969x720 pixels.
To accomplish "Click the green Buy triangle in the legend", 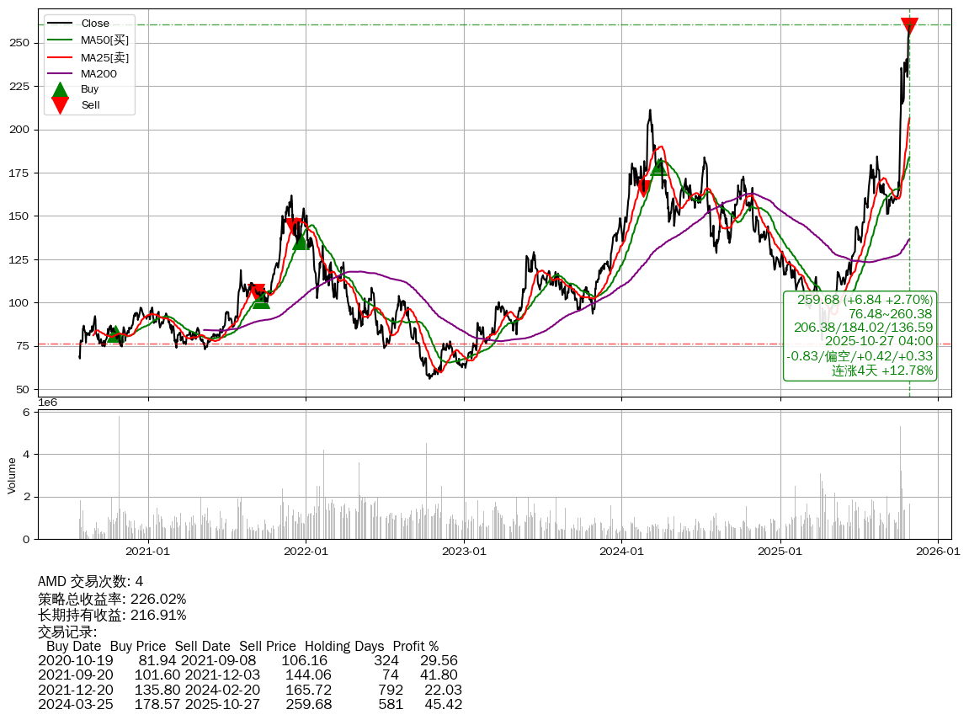I will point(60,89).
